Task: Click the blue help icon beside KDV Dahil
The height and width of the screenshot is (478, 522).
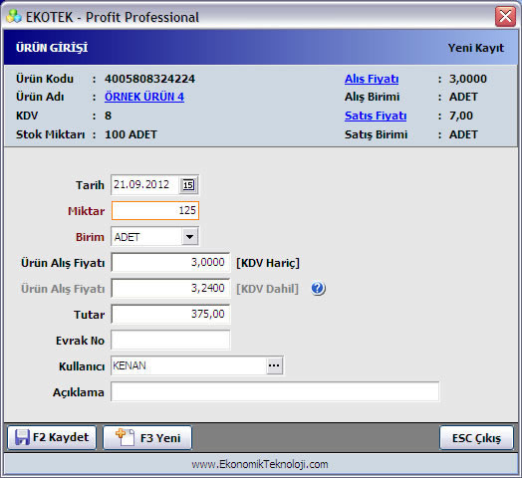Action: click(x=318, y=288)
